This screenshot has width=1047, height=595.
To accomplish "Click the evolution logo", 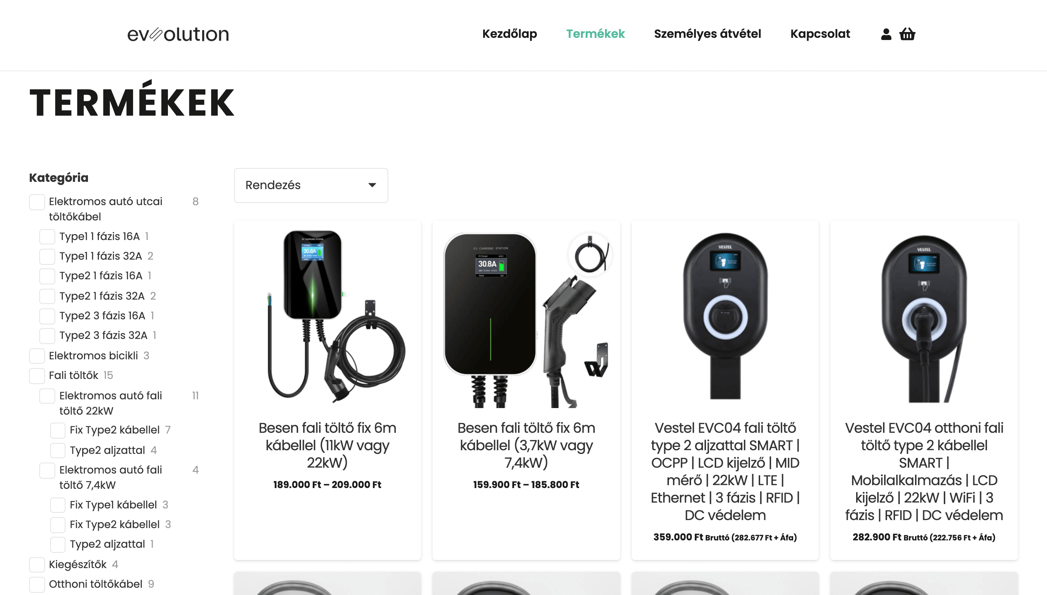I will pos(178,34).
